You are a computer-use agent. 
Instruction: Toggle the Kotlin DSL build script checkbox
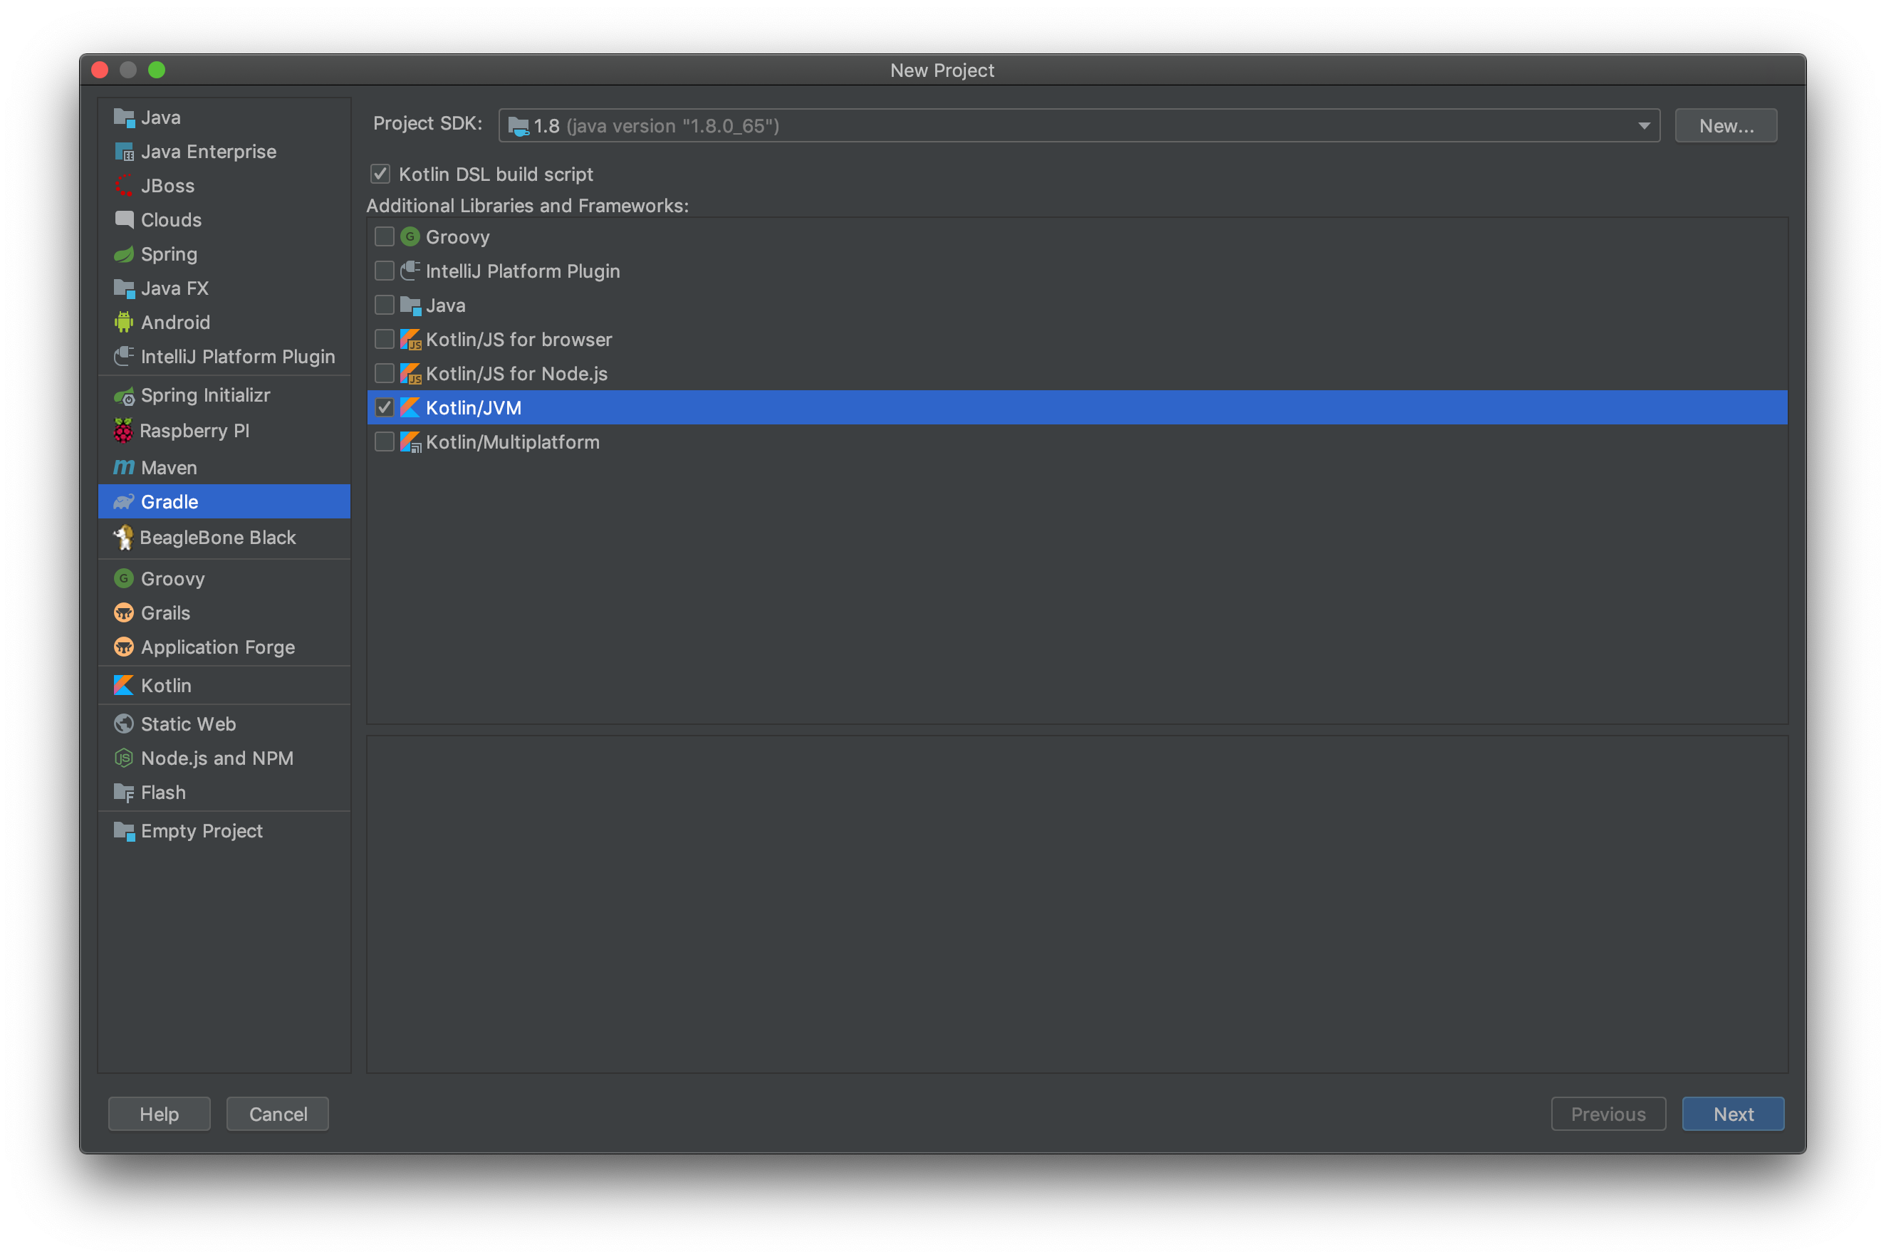[382, 174]
